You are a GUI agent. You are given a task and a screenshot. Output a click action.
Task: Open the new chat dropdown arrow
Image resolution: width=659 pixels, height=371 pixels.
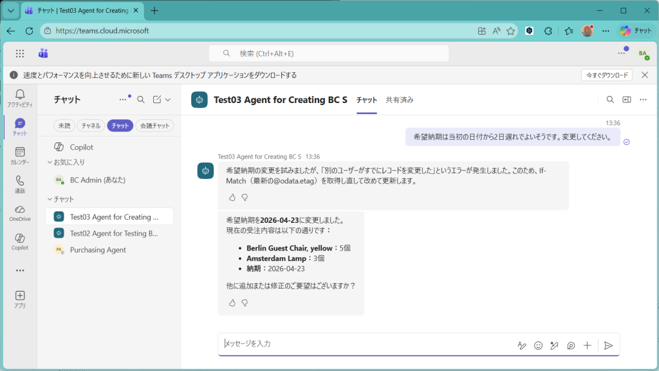[168, 100]
